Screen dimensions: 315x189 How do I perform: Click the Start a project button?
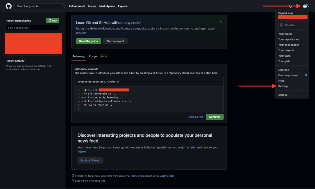point(115,41)
